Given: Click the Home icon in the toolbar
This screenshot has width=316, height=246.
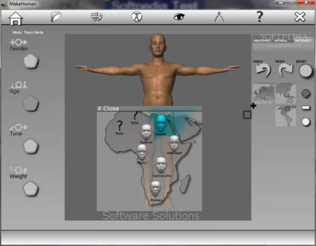Looking at the screenshot, I should 15,18.
